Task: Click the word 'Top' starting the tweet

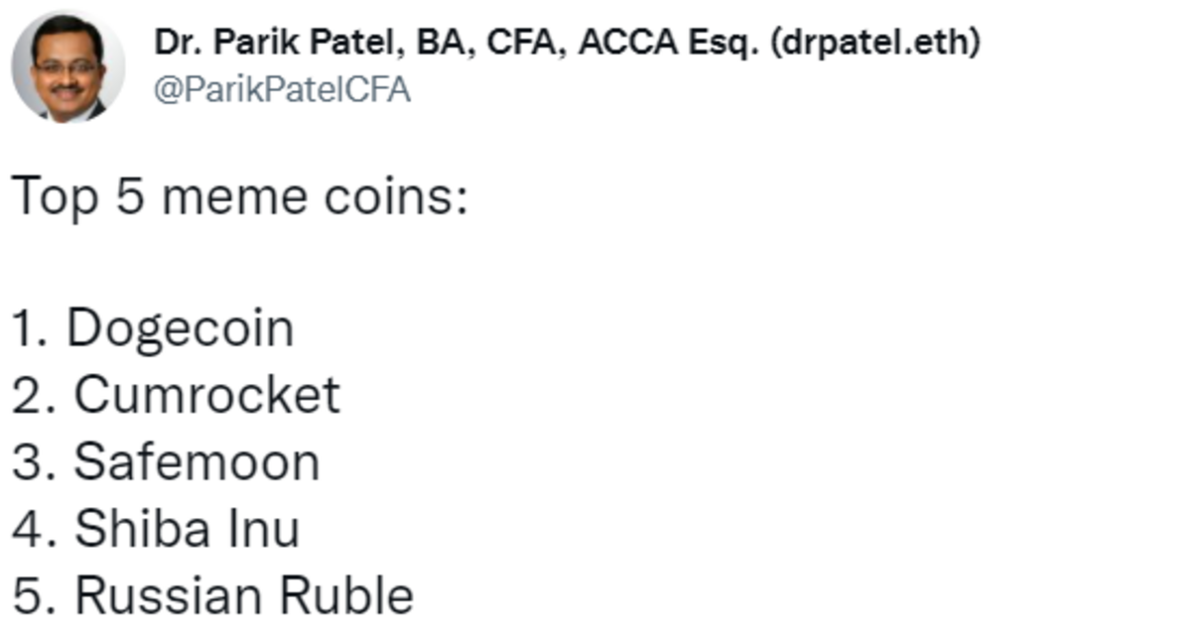Action: pyautogui.click(x=56, y=197)
